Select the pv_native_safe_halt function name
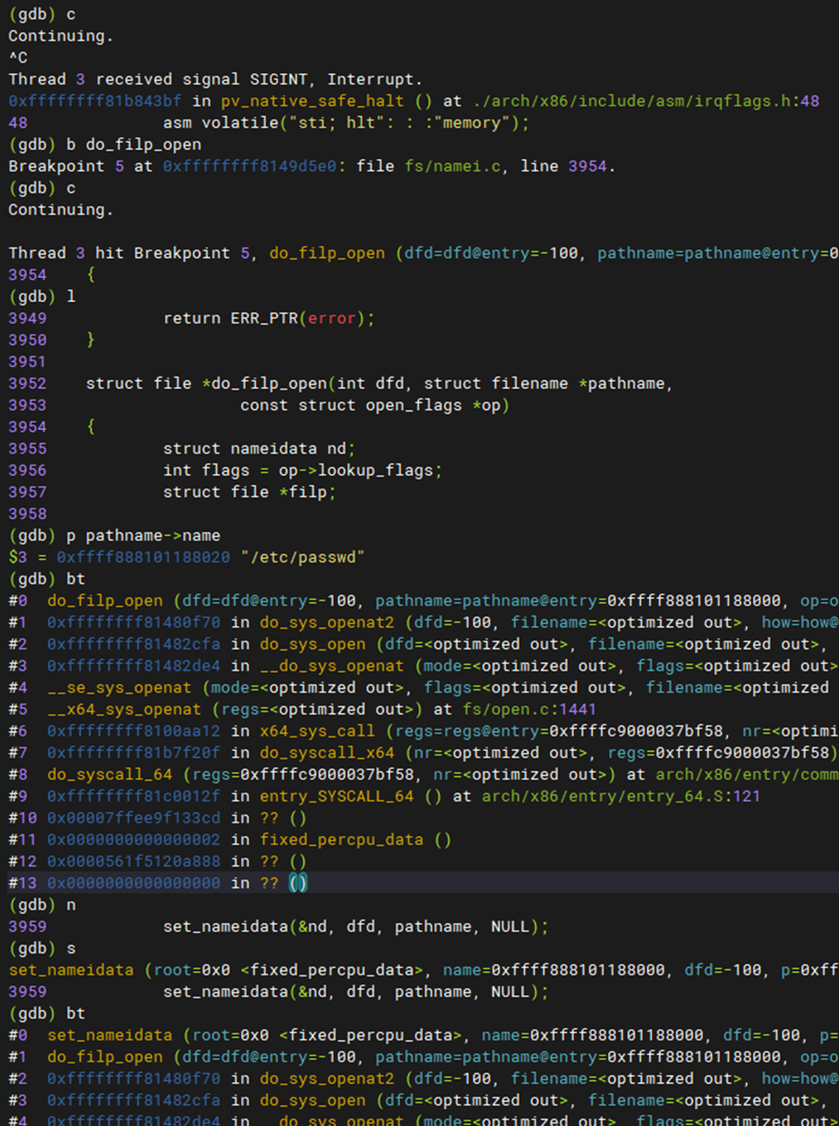The image size is (839, 1126). pyautogui.click(x=312, y=101)
